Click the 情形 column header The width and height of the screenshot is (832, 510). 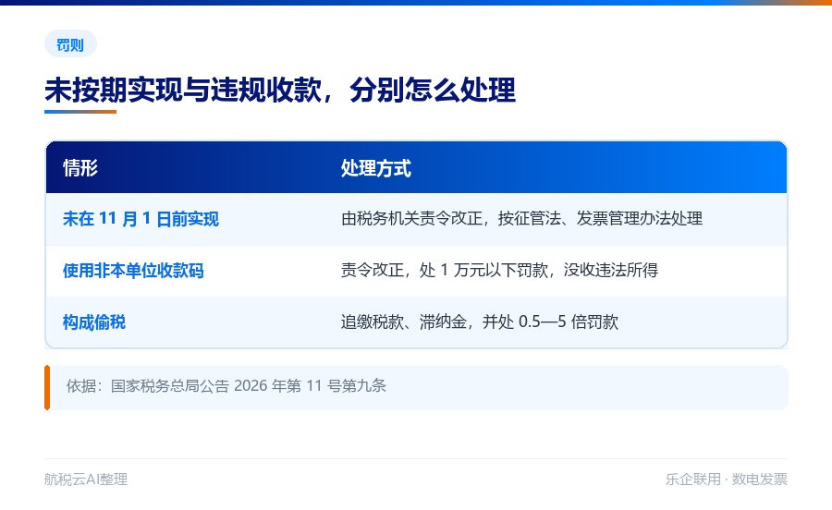(x=80, y=168)
